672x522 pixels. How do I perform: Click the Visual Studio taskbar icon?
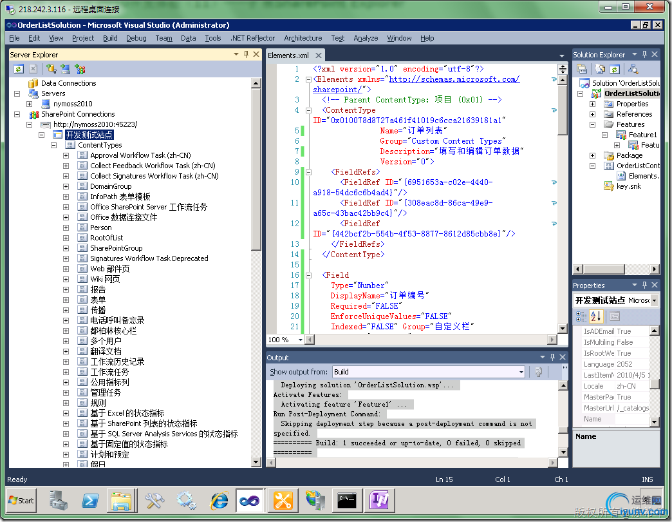point(250,501)
